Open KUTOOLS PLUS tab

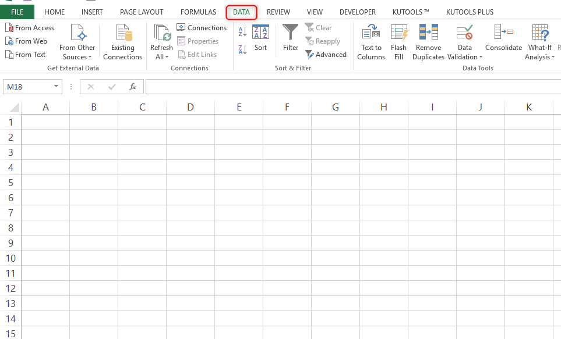(470, 12)
